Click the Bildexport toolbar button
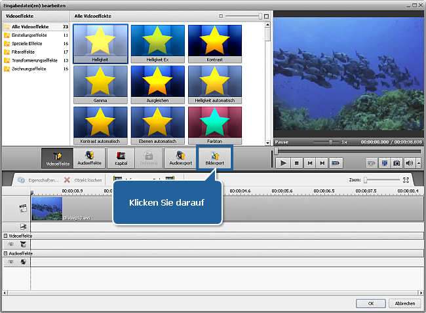This screenshot has width=426, height=313. 214,158
